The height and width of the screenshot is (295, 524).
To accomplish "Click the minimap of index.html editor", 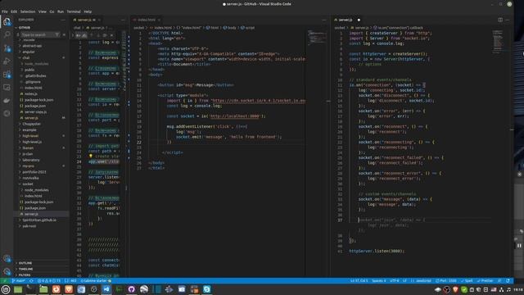I will click(317, 37).
